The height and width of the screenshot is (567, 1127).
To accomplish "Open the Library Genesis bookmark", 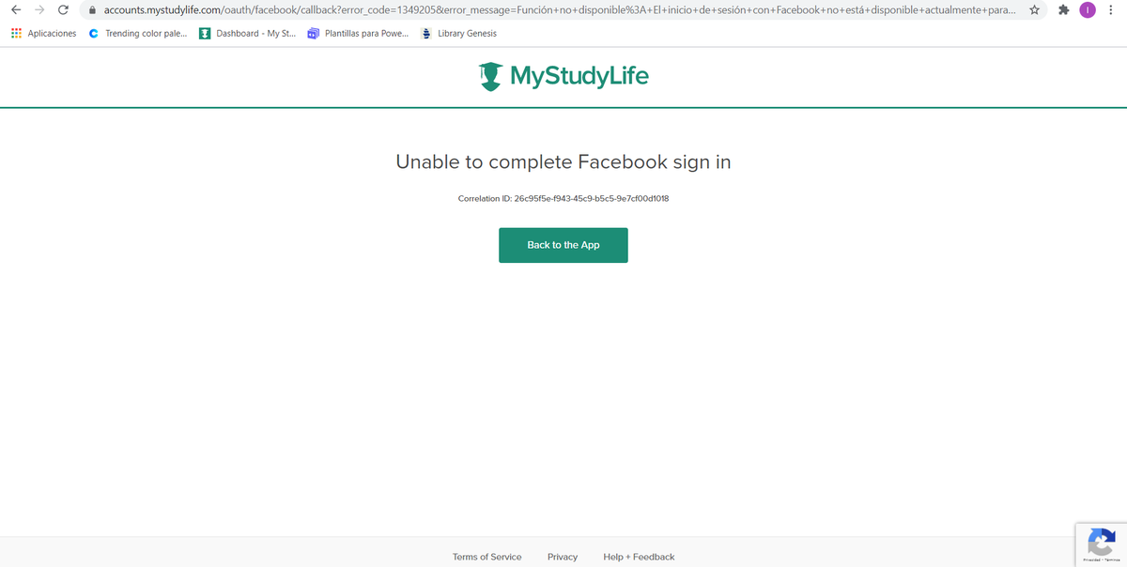I will coord(458,33).
